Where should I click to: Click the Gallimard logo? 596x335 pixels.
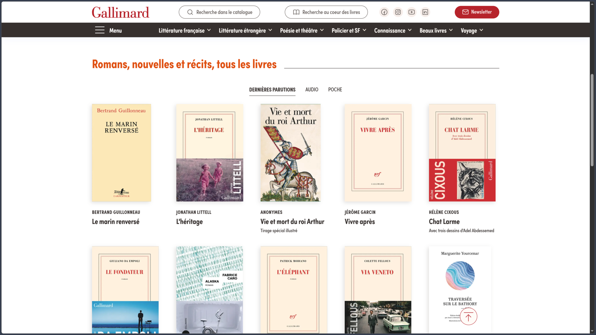point(120,12)
